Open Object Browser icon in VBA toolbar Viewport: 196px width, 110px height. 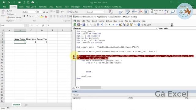coord(131,25)
